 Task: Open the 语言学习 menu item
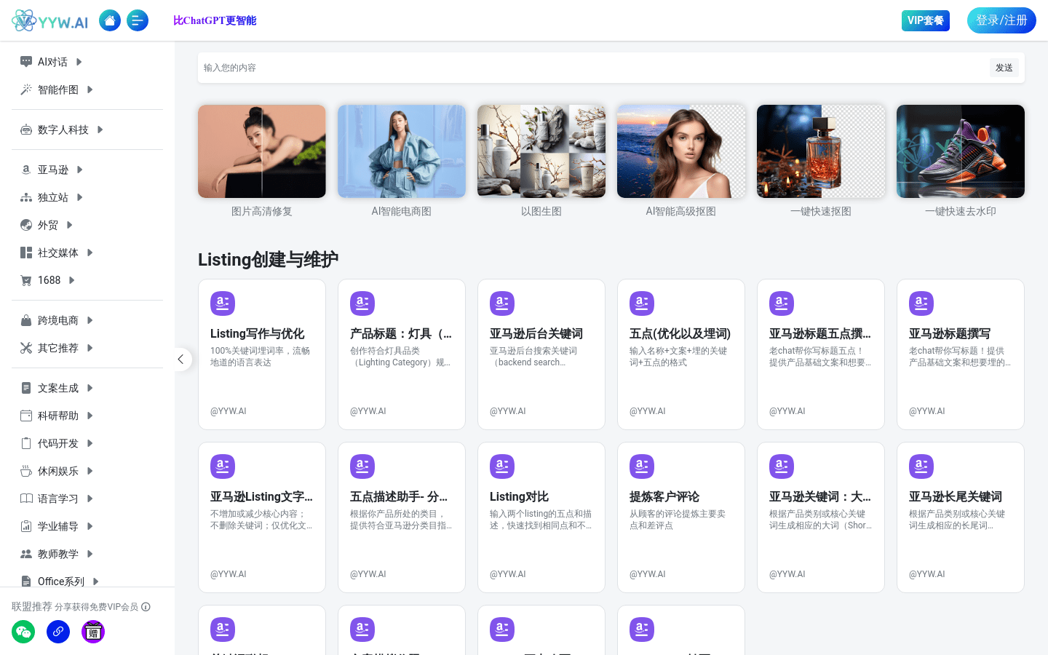[x=87, y=499]
